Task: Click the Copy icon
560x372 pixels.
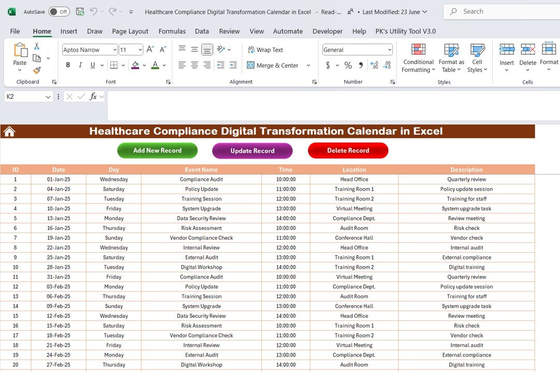Action: click(x=36, y=58)
